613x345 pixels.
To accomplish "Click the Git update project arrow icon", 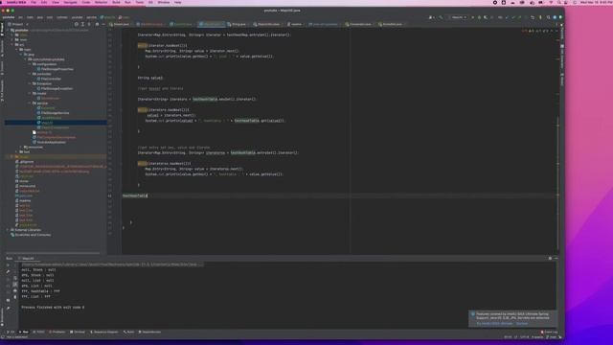I will point(507,17).
